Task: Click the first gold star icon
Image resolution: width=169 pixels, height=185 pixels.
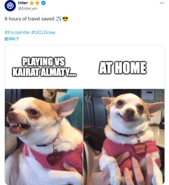Action: click(x=32, y=3)
